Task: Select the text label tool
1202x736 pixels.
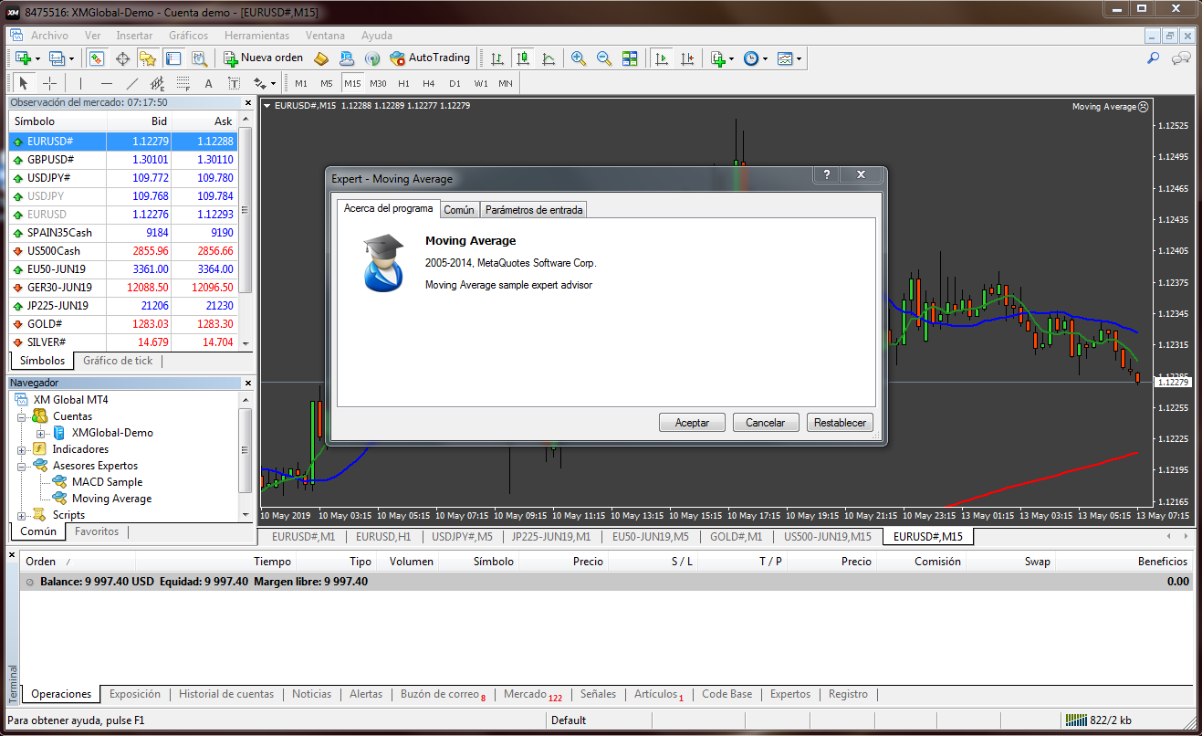Action: tap(234, 83)
